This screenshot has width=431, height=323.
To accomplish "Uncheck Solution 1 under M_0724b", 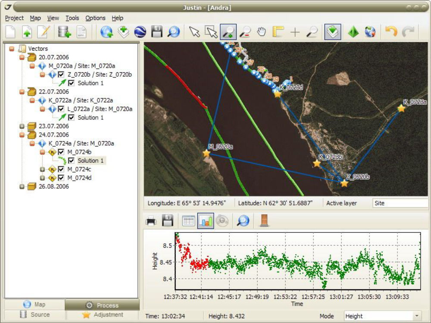I will (71, 161).
